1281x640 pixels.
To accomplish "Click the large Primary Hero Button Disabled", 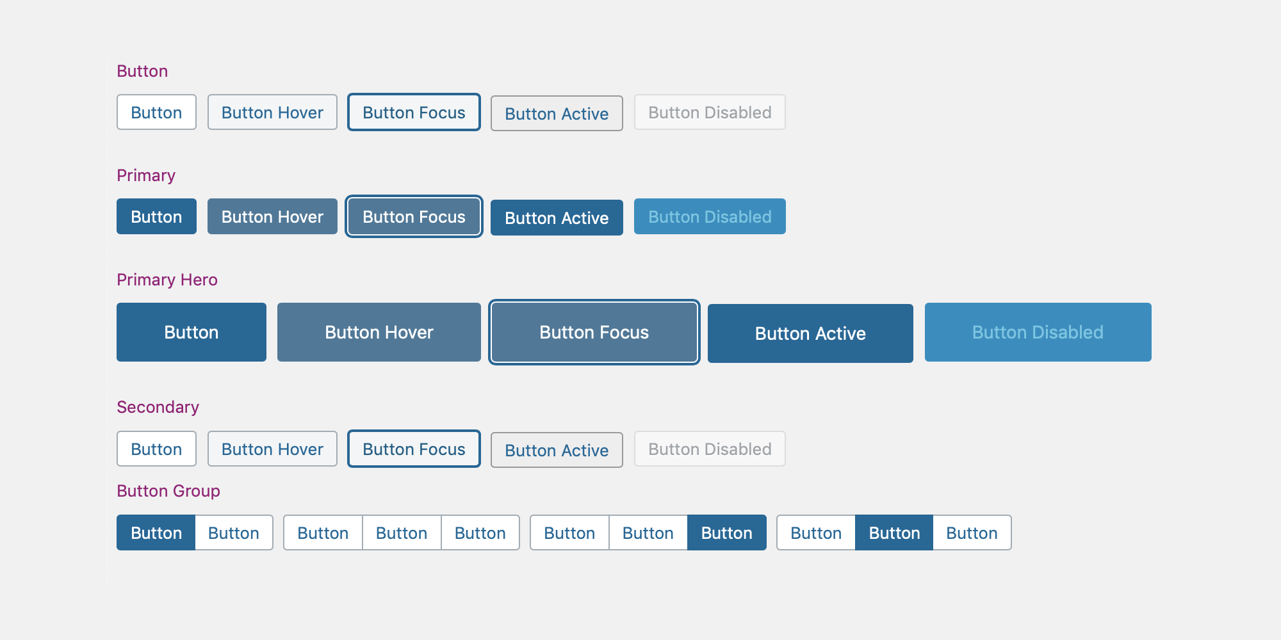I will 1038,332.
